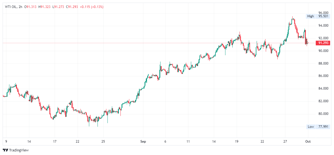Select the Low label badge

pos(311,127)
